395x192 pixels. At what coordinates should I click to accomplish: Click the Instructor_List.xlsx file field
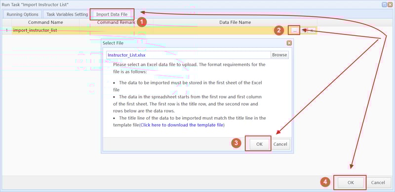189,55
